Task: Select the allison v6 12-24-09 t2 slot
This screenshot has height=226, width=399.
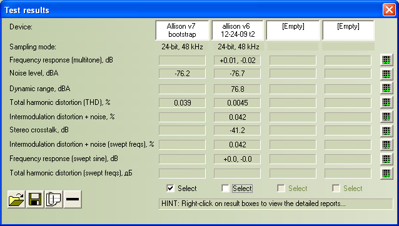Action: coord(238,30)
